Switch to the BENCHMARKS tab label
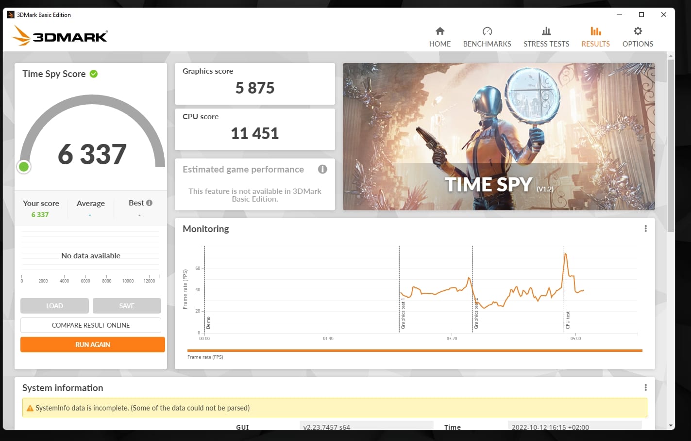Image resolution: width=691 pixels, height=441 pixels. pos(487,44)
